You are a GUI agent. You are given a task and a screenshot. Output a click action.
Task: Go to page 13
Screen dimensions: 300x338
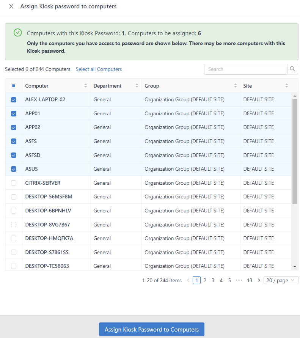[250, 280]
